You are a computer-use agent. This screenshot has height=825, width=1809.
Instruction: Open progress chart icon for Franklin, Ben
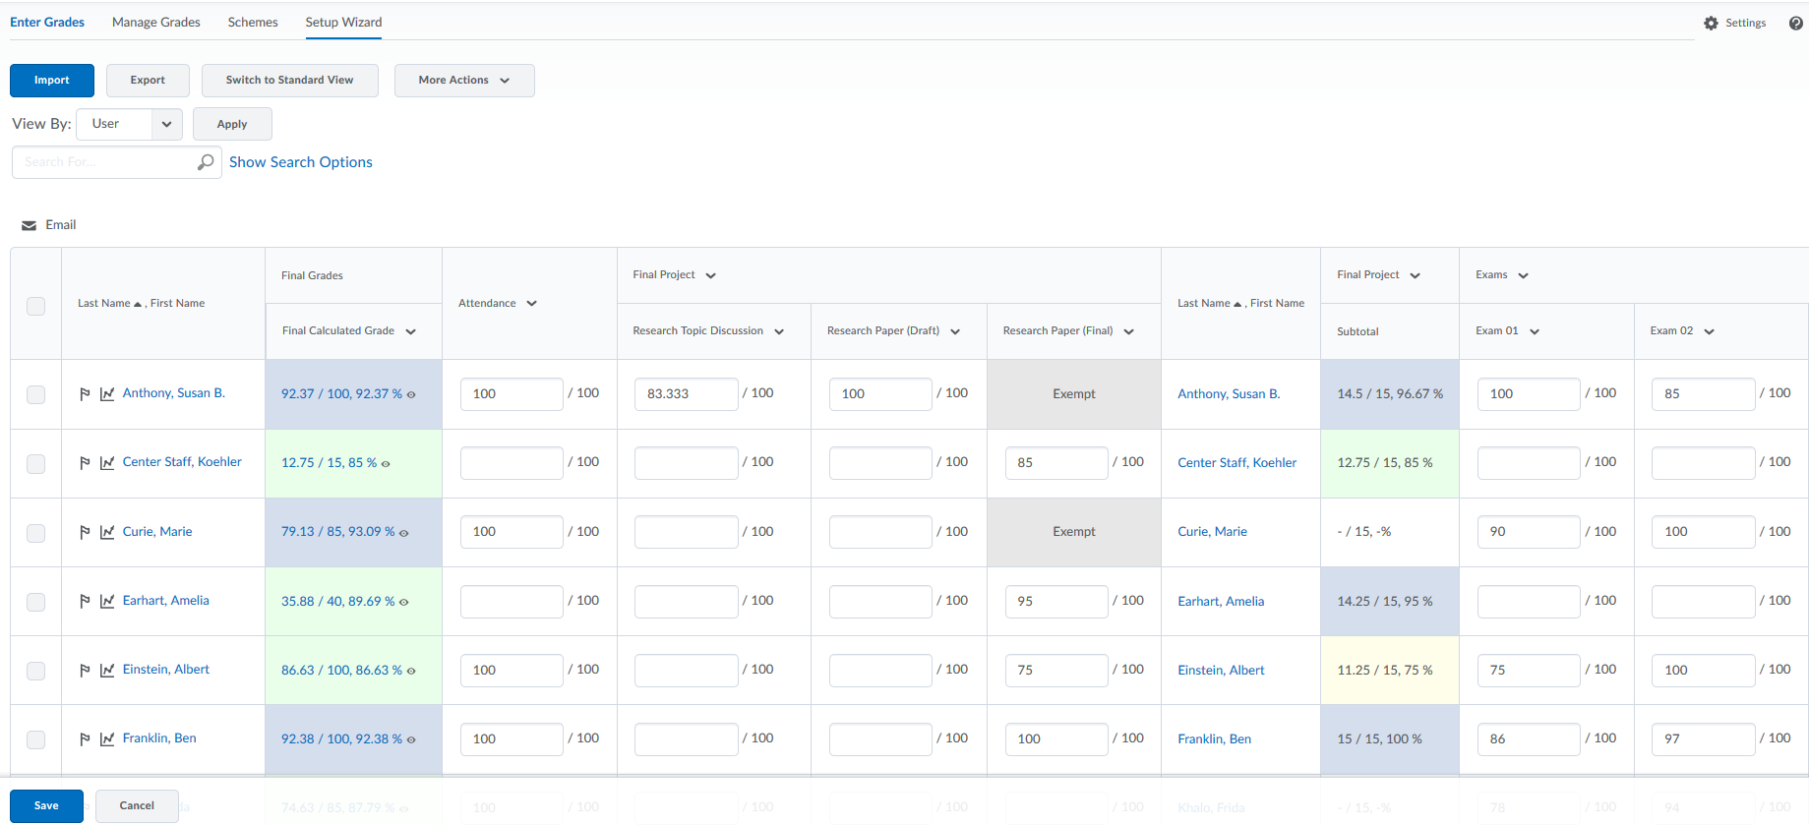pos(107,738)
